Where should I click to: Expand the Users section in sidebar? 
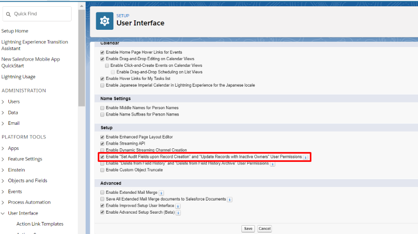(x=4, y=101)
